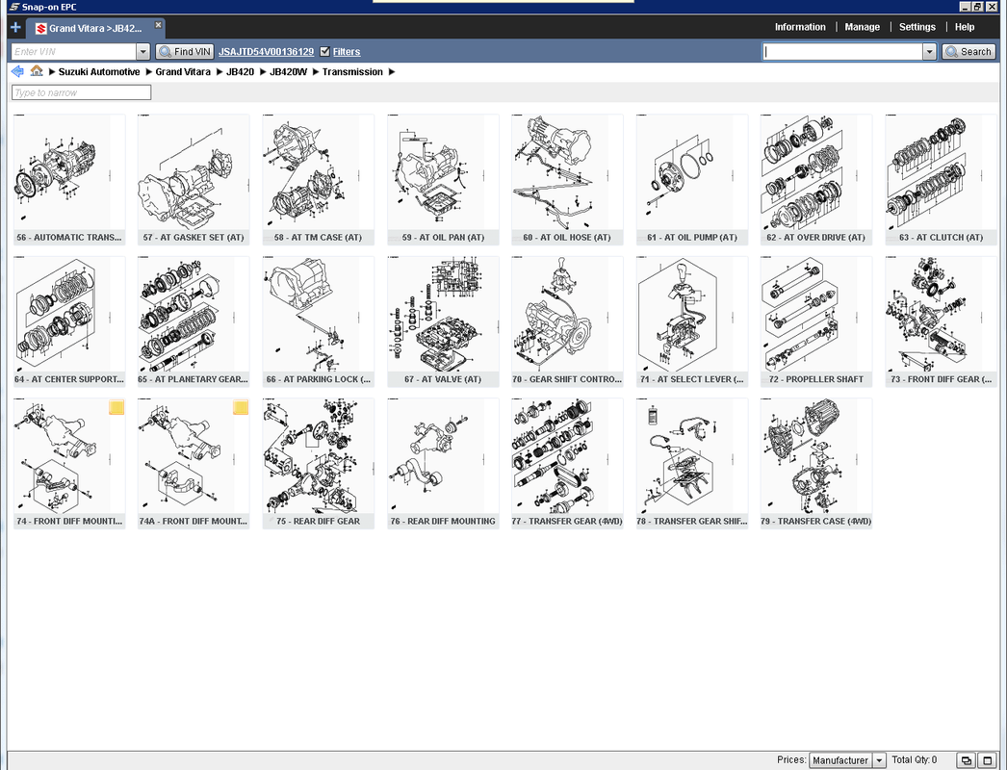
Task: Expand the search box dropdown arrow
Action: [929, 51]
